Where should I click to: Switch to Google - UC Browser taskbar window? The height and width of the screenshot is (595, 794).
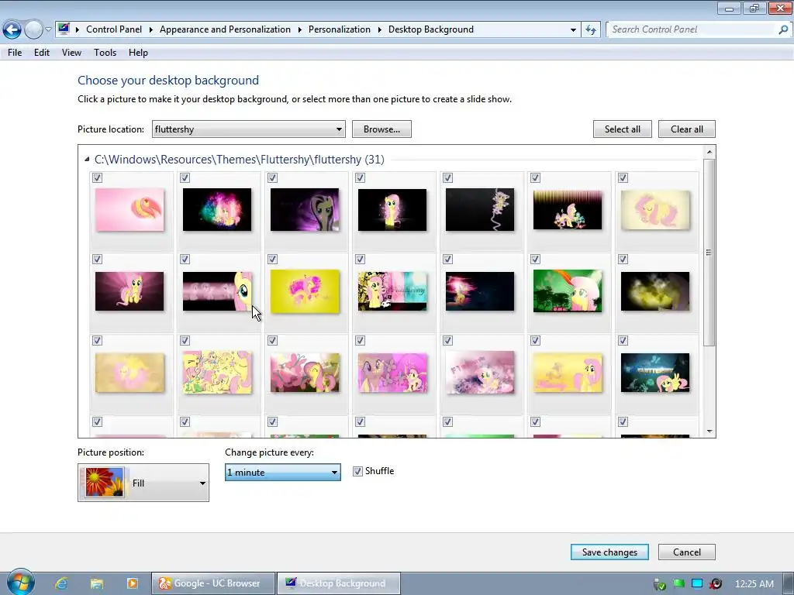(213, 583)
